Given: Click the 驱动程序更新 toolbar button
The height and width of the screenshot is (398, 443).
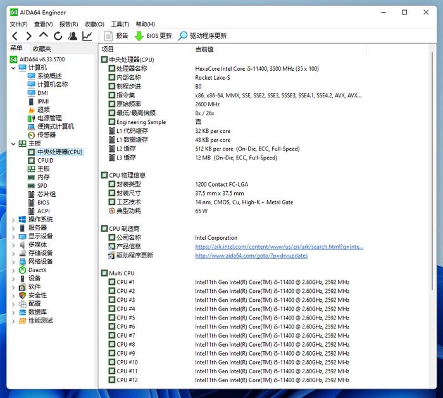Looking at the screenshot, I should 202,36.
